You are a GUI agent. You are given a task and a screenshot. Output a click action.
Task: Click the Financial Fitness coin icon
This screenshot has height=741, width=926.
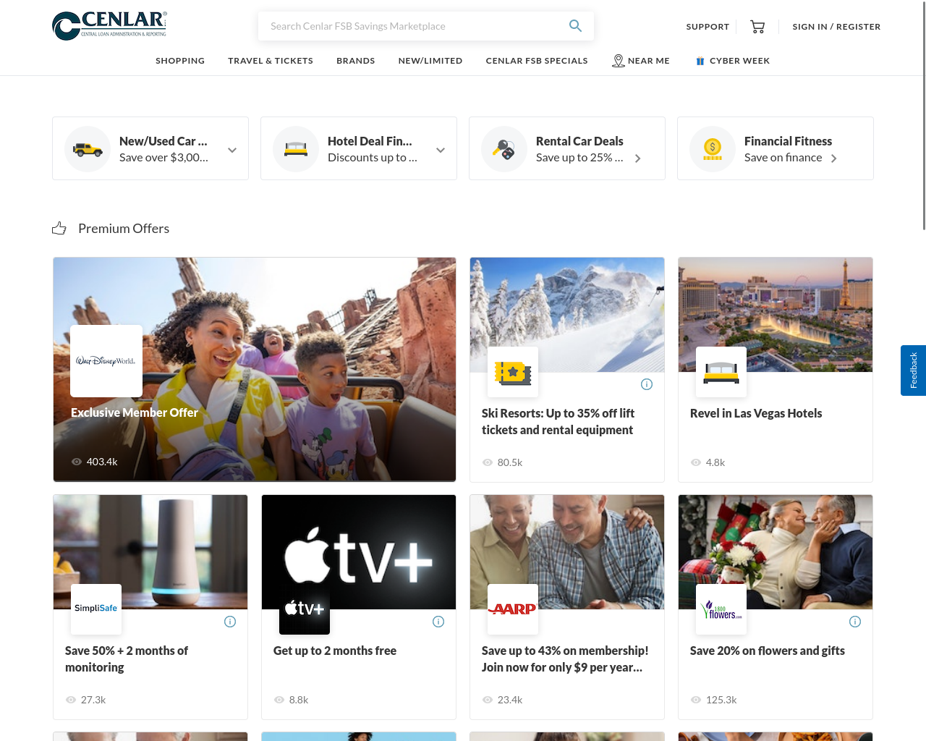[713, 149]
